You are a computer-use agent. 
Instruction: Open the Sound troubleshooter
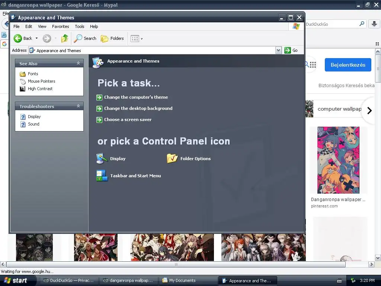point(33,124)
